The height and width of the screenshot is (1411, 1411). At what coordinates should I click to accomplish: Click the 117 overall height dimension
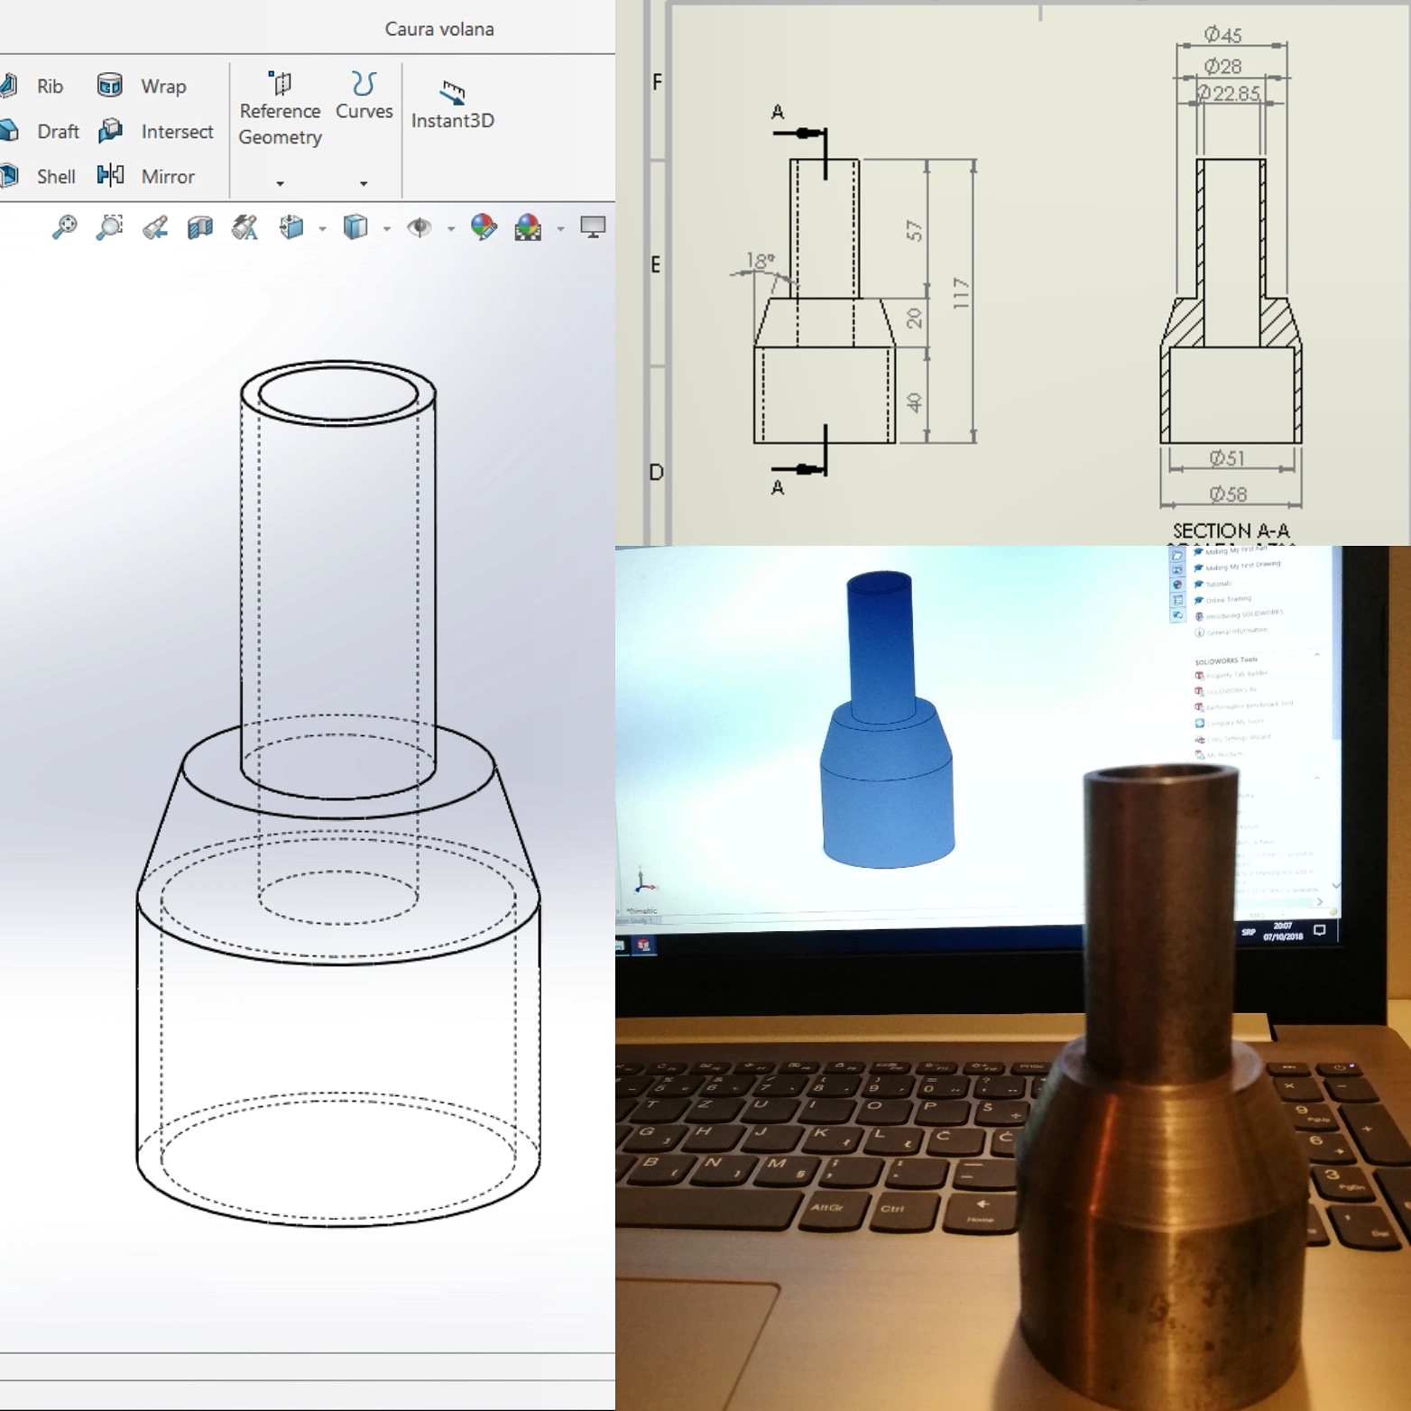point(961,293)
